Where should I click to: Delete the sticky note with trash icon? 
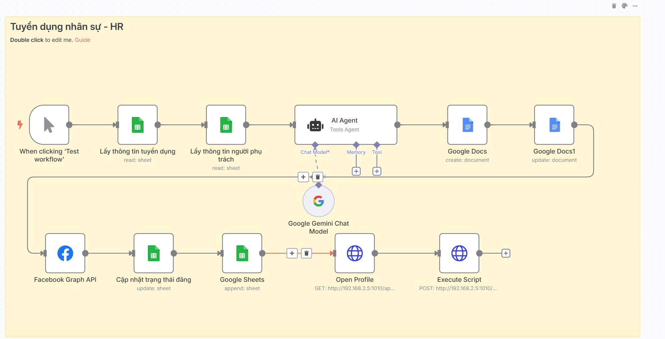point(614,6)
